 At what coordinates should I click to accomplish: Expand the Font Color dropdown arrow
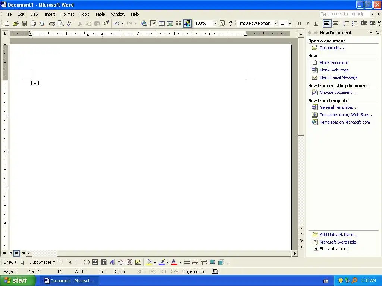click(x=180, y=262)
